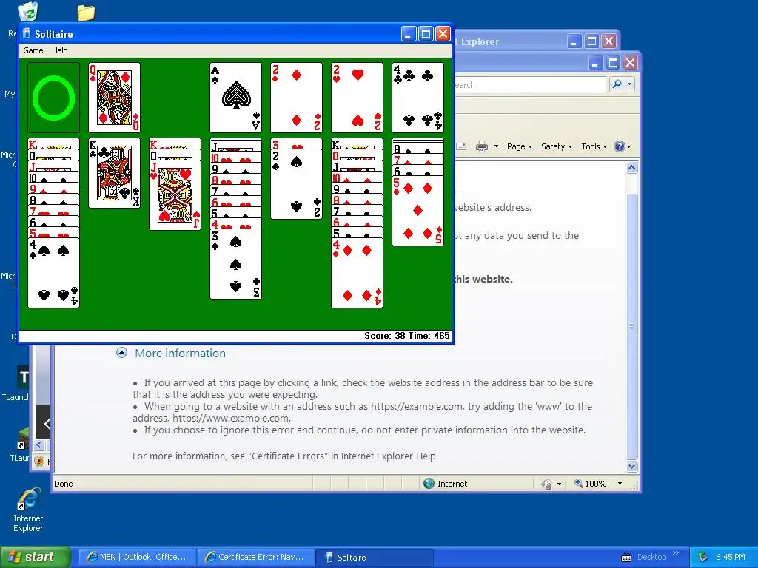Select the 5 of Diamonds tableau card
Screen dimensions: 758x568
point(417,211)
